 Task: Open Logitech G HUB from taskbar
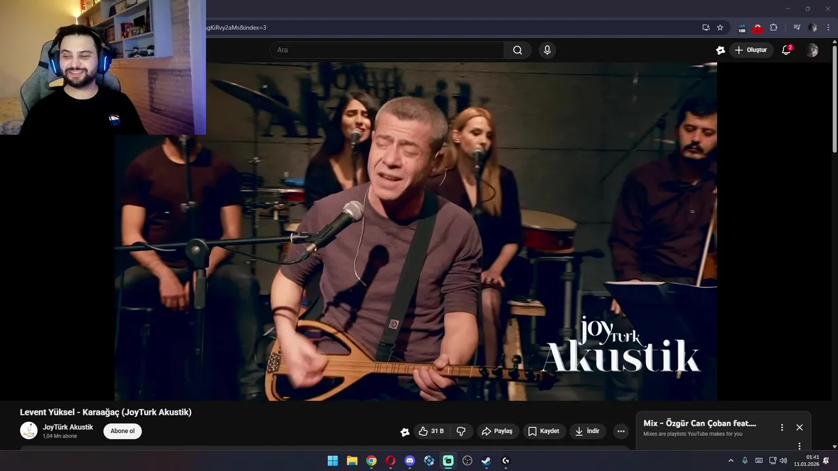505,461
